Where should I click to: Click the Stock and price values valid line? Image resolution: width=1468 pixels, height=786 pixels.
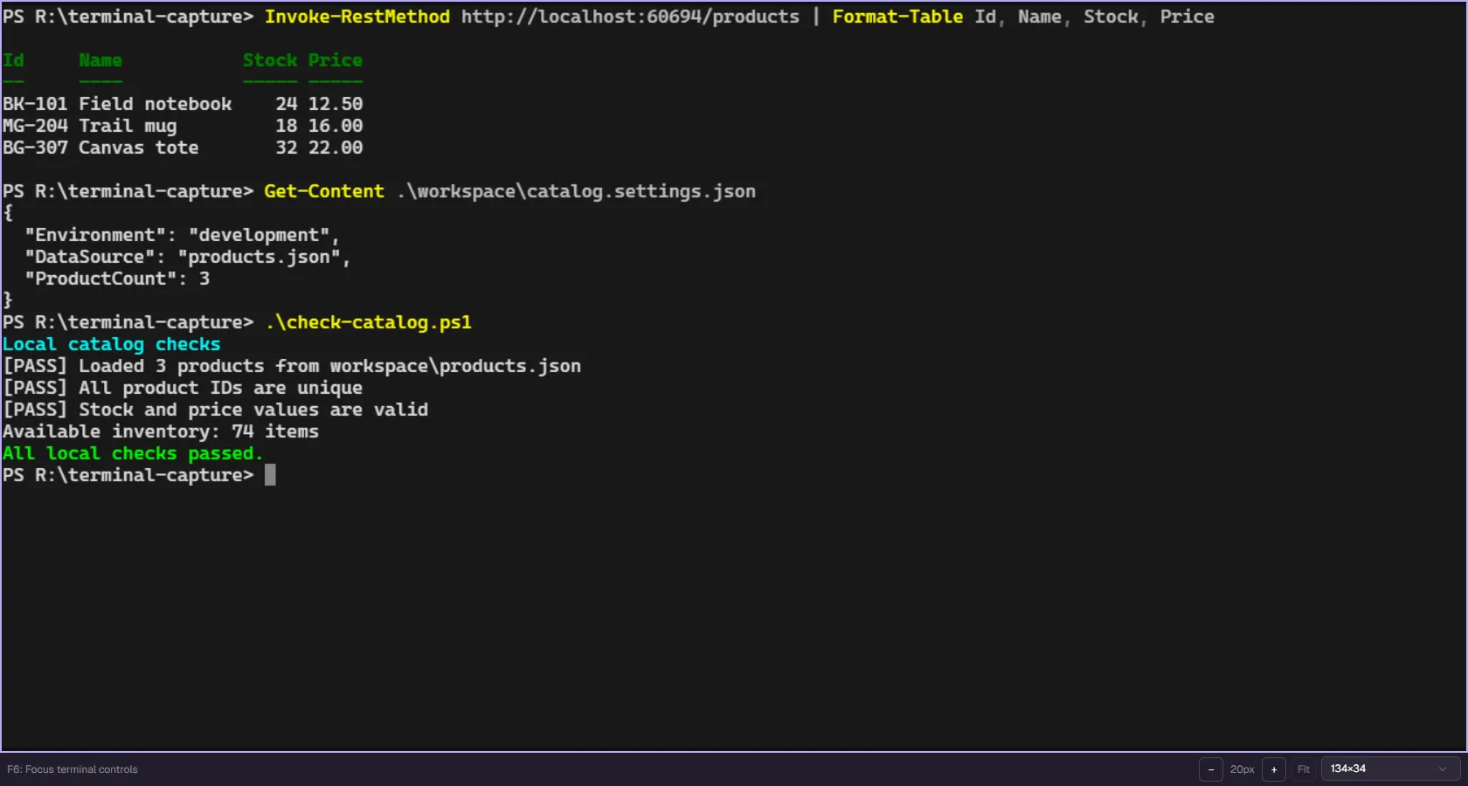(215, 410)
